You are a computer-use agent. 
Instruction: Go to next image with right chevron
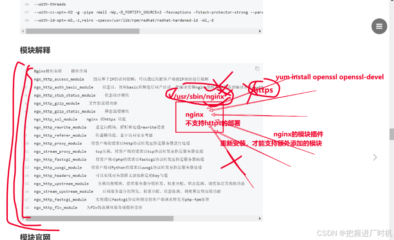[375, 157]
